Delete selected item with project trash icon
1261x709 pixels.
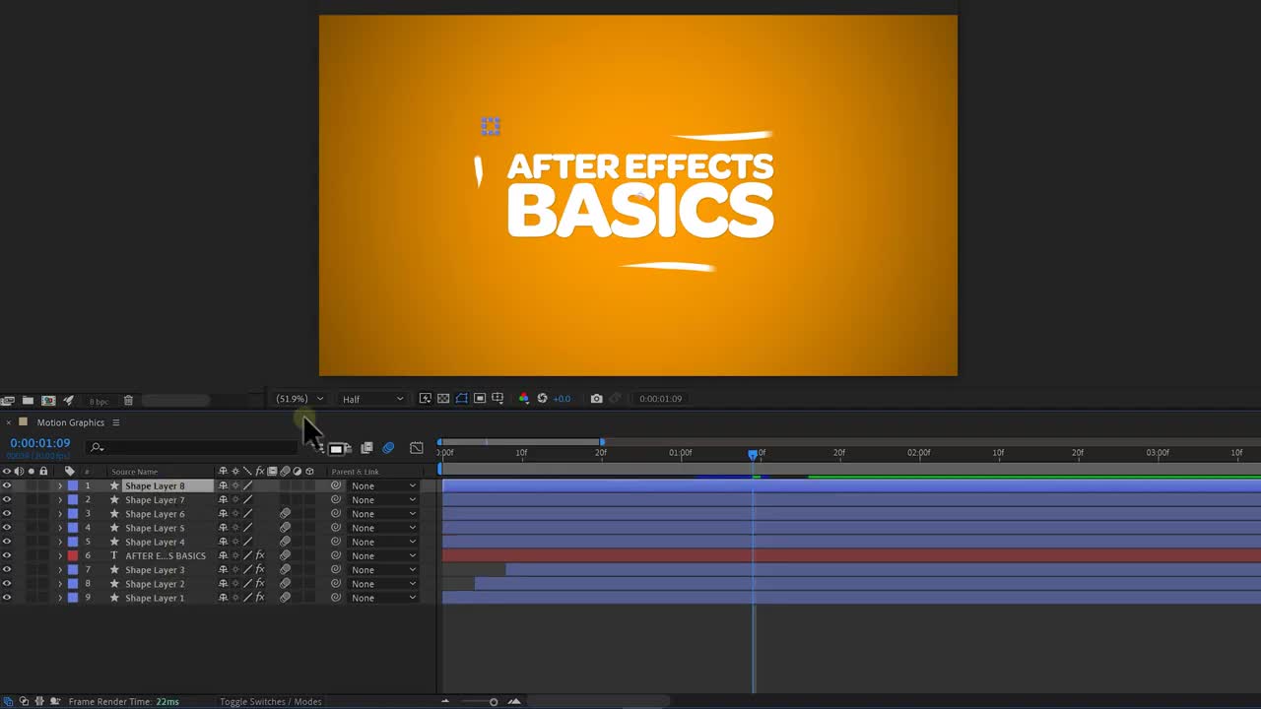click(x=128, y=401)
